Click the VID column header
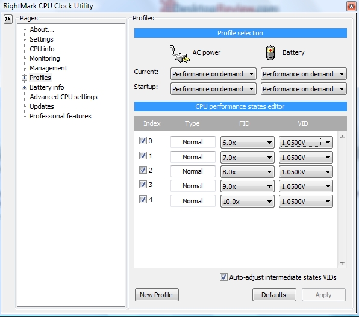Screen dimensions: 359x317 pyautogui.click(x=302, y=123)
